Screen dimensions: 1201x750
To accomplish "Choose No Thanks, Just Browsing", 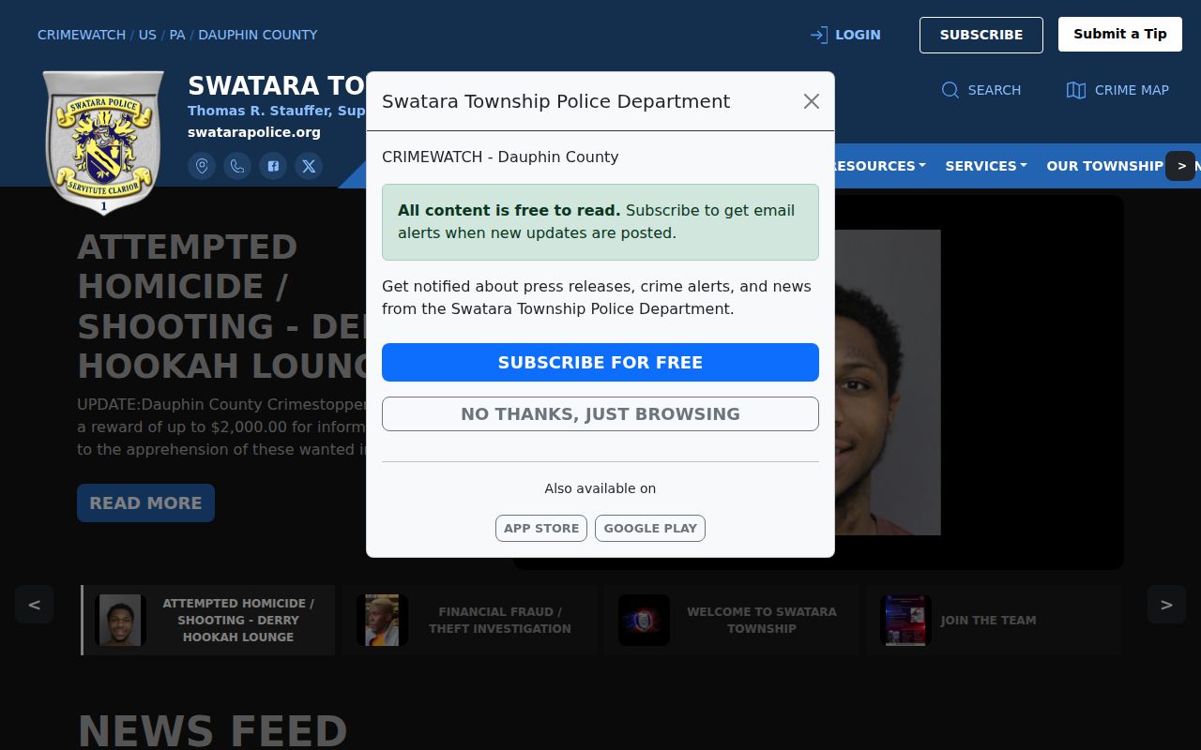I will pyautogui.click(x=600, y=413).
